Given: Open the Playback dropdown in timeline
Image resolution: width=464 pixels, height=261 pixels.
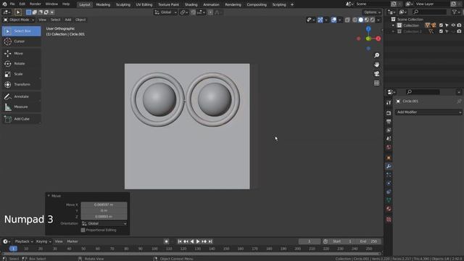Looking at the screenshot, I should point(23,241).
